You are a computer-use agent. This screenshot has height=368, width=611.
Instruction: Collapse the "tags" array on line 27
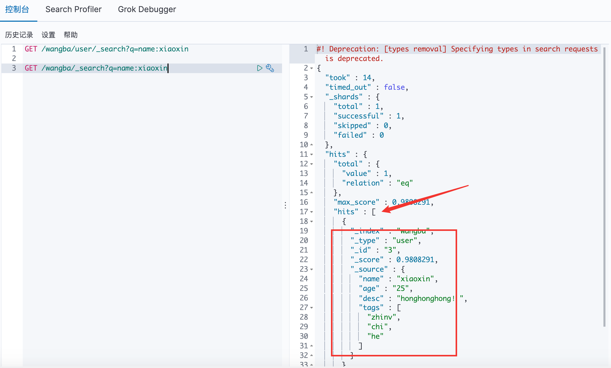click(312, 308)
